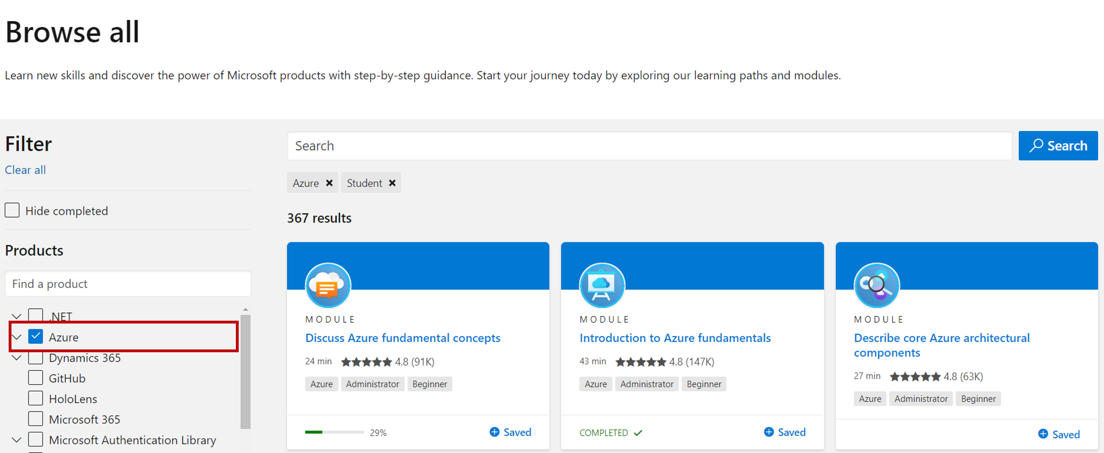Click the Microsoft 365 label text
The image size is (1104, 453).
[84, 419]
